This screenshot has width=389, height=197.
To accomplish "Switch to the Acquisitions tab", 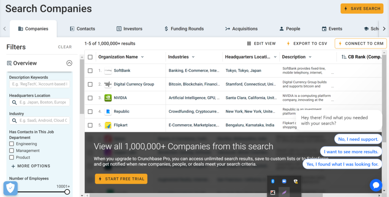I will [241, 29].
